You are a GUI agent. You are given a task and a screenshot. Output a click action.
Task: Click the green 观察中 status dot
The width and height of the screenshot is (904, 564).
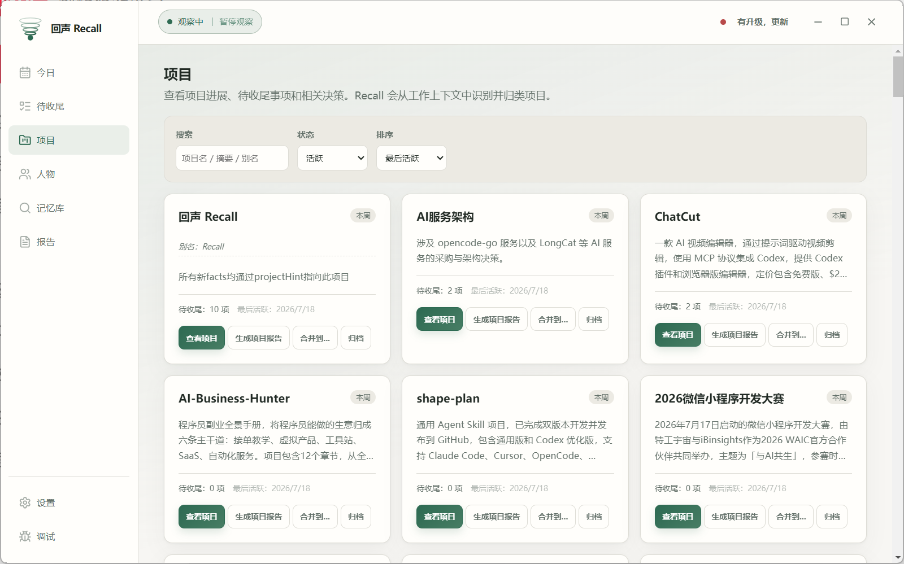click(x=169, y=22)
